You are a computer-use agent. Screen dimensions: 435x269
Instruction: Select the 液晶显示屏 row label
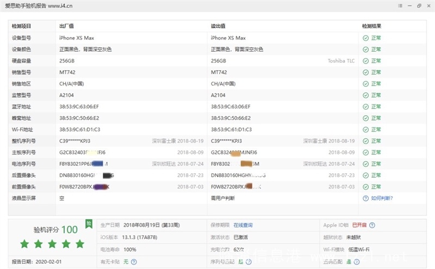(23, 198)
